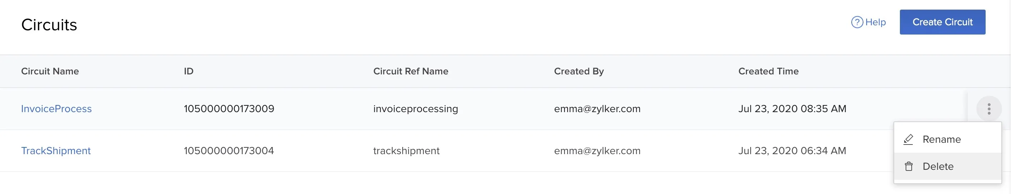Select the ID 105000000173004 cell

229,151
